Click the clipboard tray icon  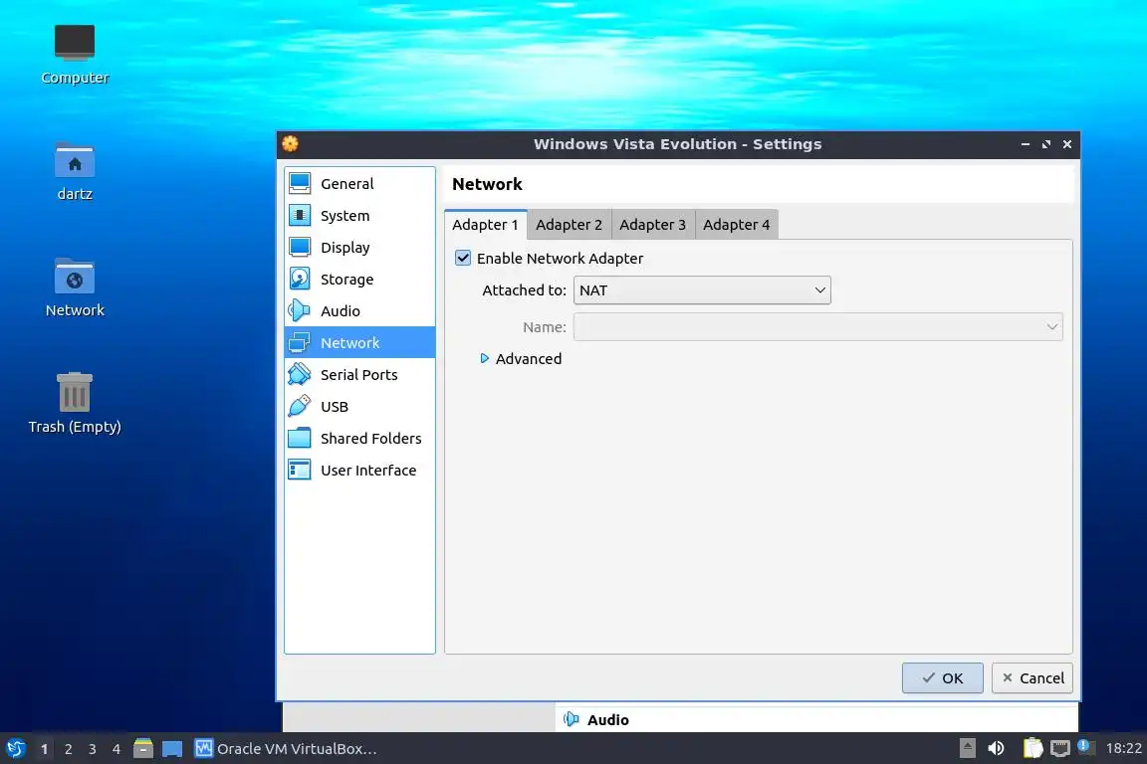[1032, 748]
